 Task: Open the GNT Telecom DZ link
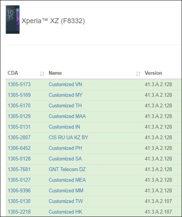[x=67, y=170]
